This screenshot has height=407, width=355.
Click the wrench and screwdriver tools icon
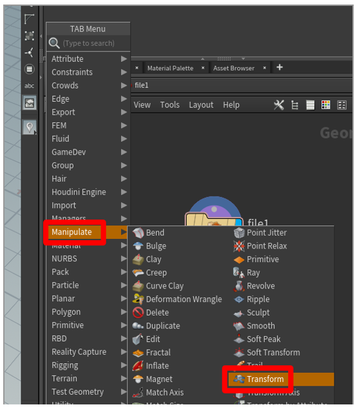coord(279,105)
